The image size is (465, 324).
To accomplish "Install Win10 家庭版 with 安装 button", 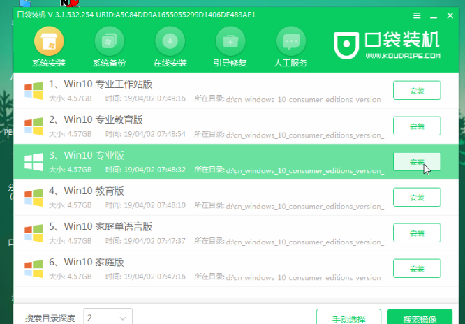I will pyautogui.click(x=417, y=269).
